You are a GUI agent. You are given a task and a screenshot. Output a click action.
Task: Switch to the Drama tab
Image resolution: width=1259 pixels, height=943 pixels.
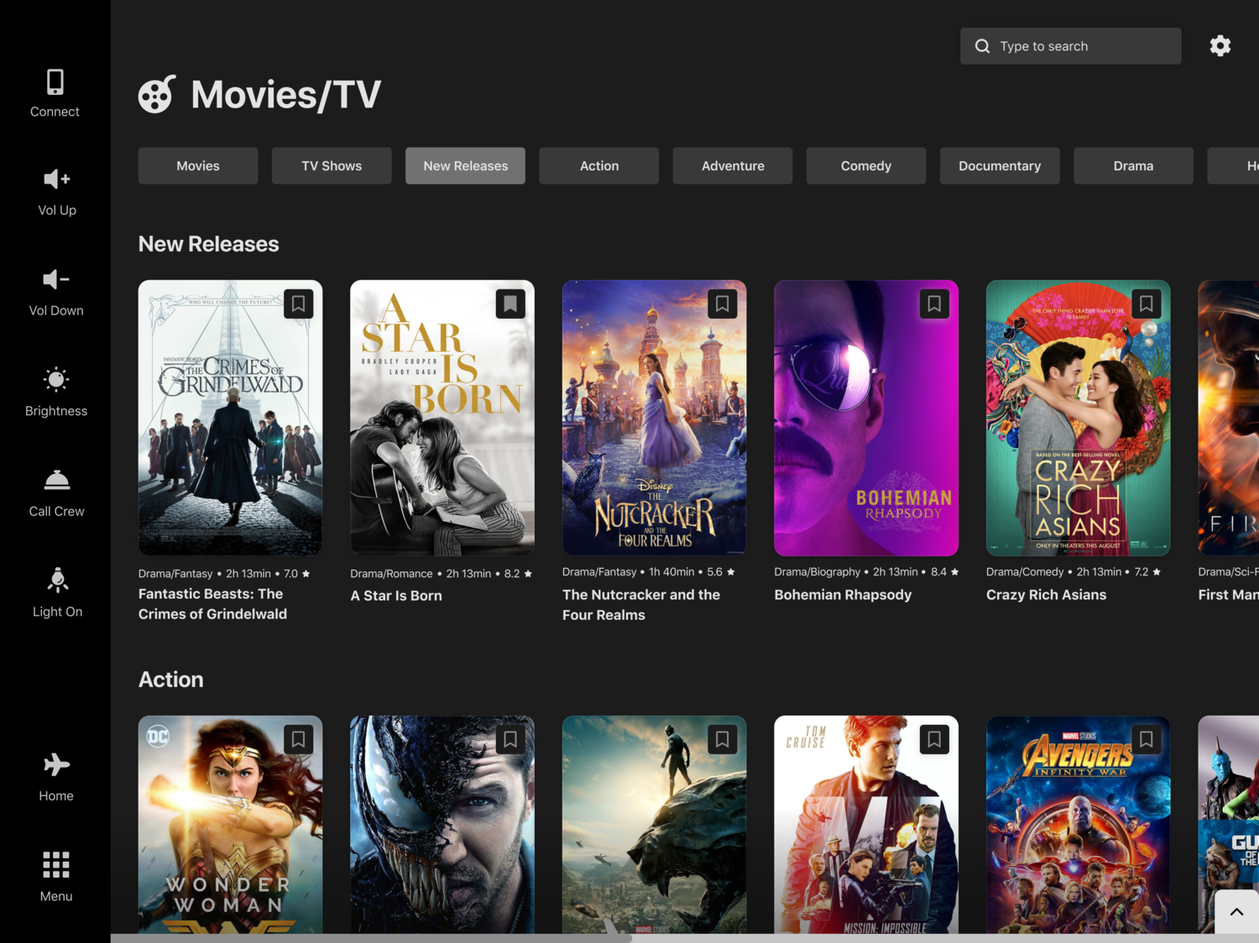pos(1133,166)
